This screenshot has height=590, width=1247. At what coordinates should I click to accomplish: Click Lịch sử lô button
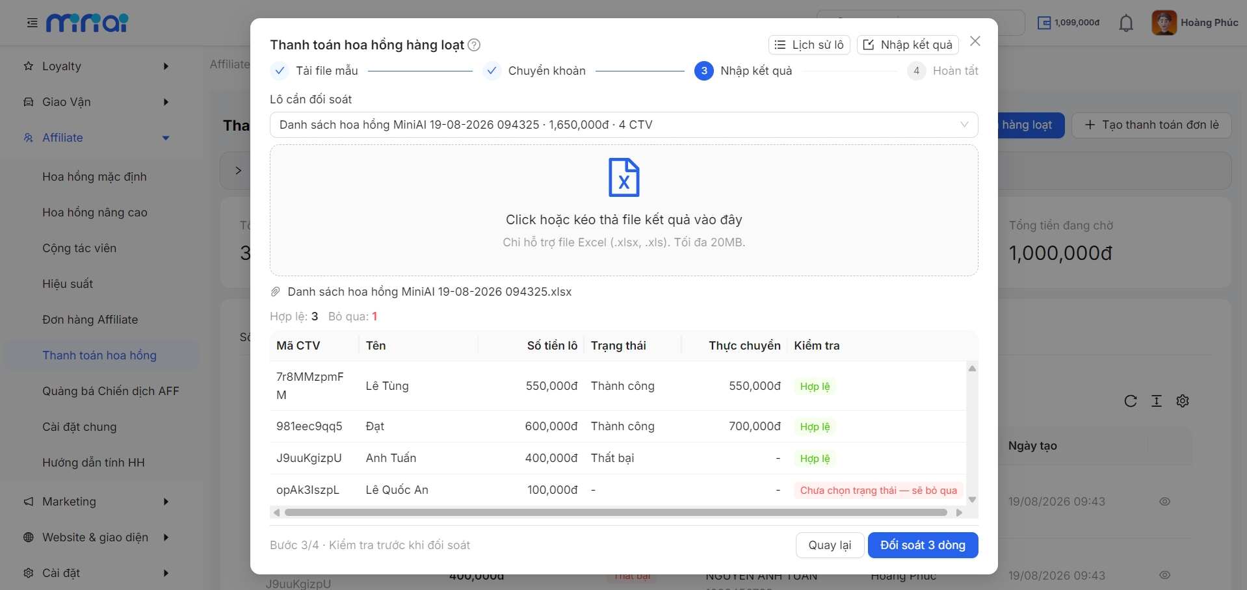809,45
